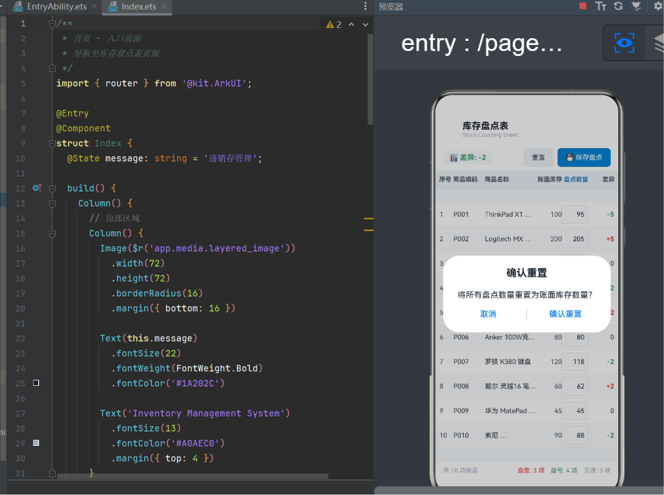
Task: Fold the outer Column() at line 13
Action: [x=52, y=203]
